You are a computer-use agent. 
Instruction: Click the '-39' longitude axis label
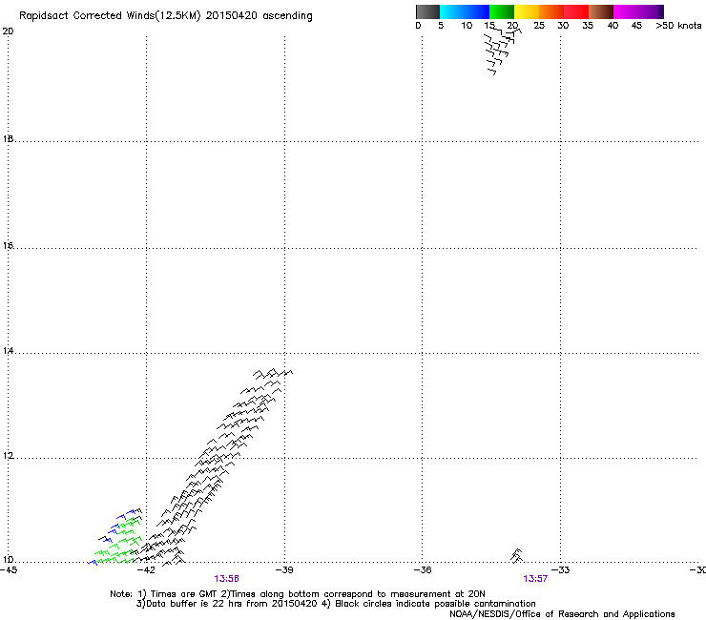284,570
